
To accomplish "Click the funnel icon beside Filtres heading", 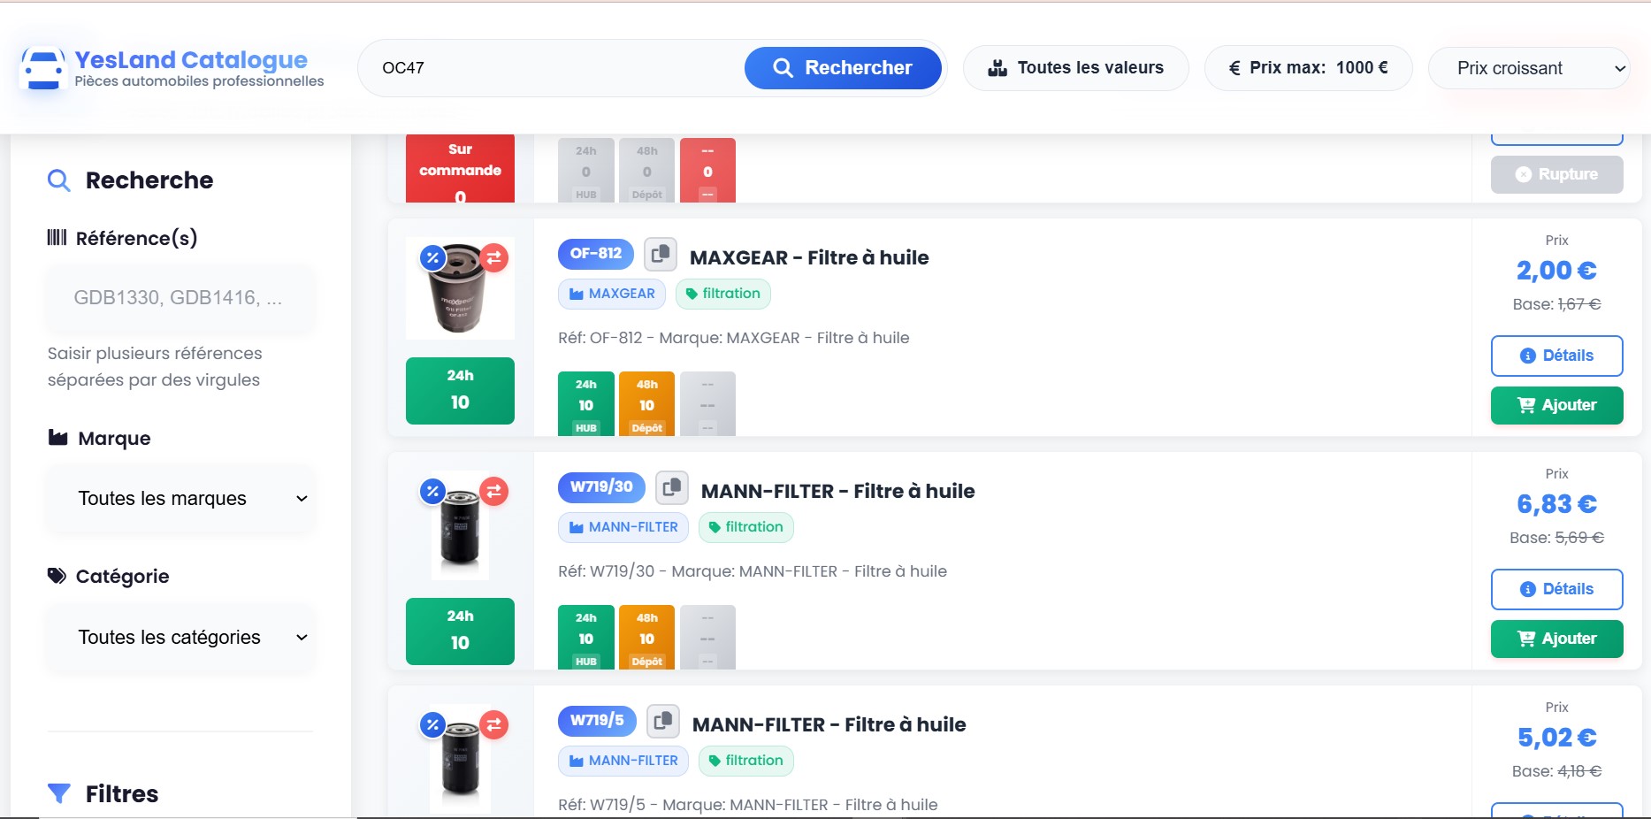I will pos(58,793).
